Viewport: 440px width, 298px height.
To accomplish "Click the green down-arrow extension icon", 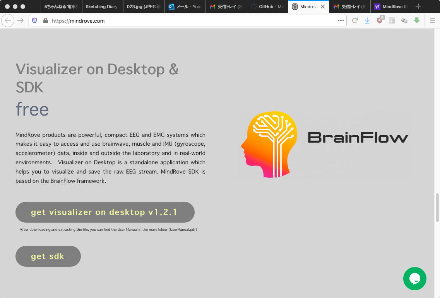I will pos(417,20).
